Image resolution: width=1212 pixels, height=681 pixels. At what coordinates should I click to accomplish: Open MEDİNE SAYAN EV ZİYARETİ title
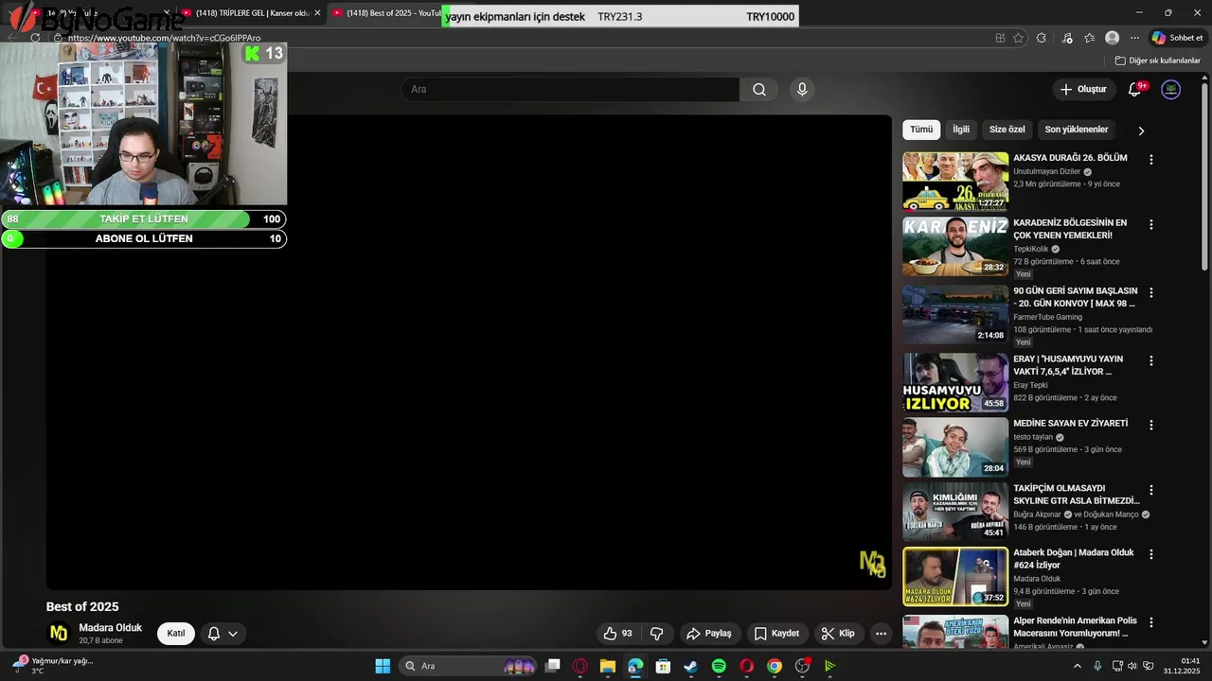tap(1070, 424)
